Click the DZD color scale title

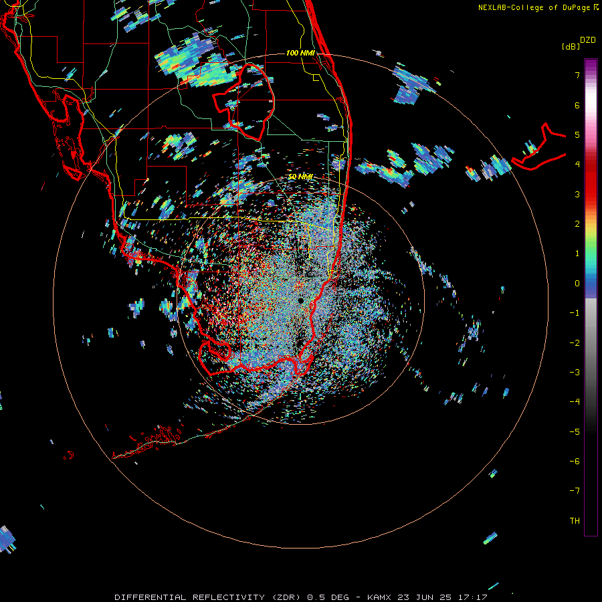pos(588,40)
